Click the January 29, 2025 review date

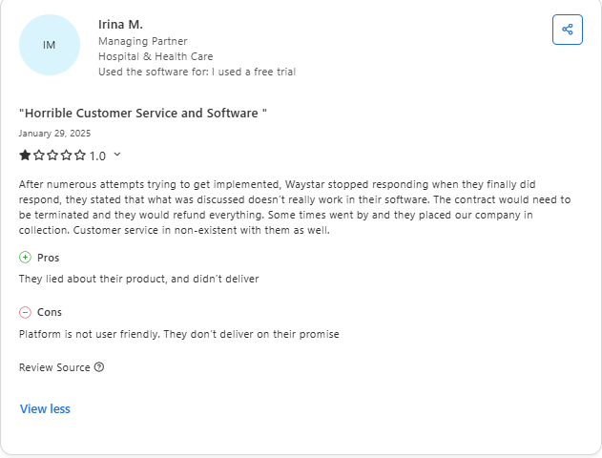point(54,134)
